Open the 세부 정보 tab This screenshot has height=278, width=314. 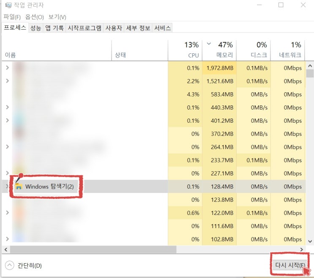click(x=138, y=28)
